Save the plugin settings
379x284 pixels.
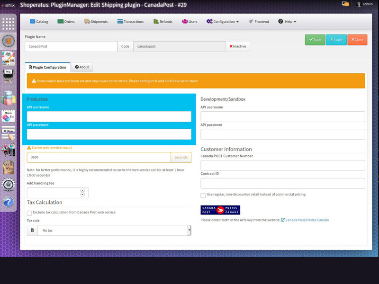(315, 40)
